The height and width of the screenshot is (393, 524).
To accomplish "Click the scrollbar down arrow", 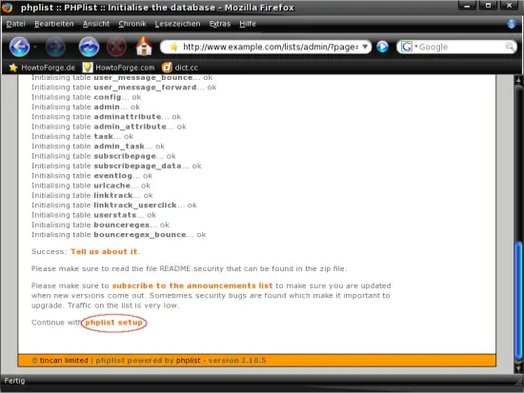I will 518,368.
